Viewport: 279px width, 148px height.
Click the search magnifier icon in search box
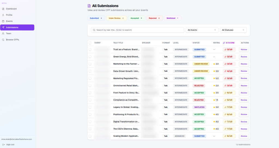(94, 30)
